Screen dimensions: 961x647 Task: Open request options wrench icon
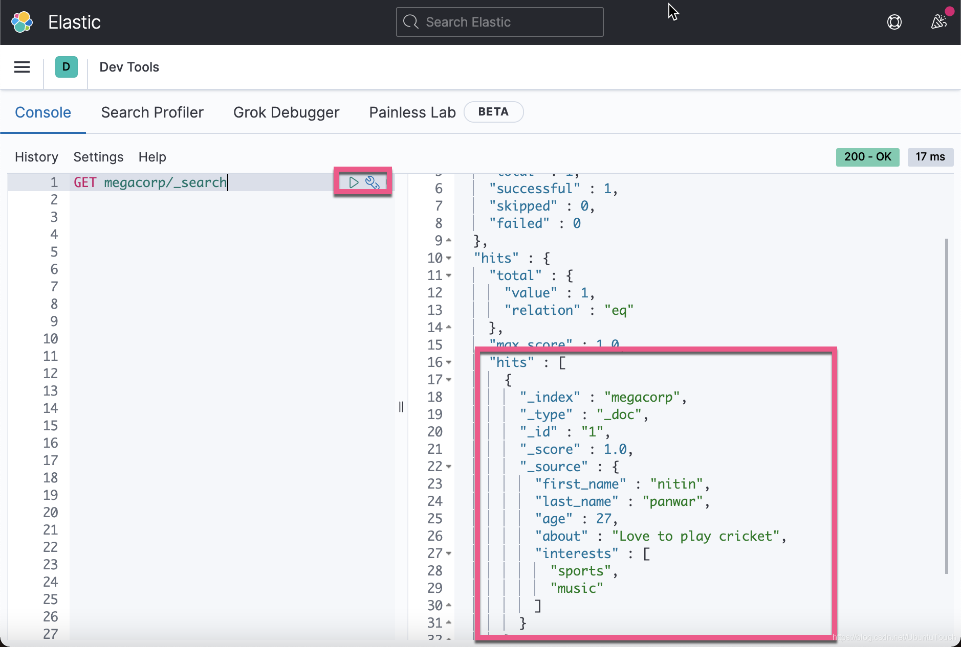click(372, 182)
